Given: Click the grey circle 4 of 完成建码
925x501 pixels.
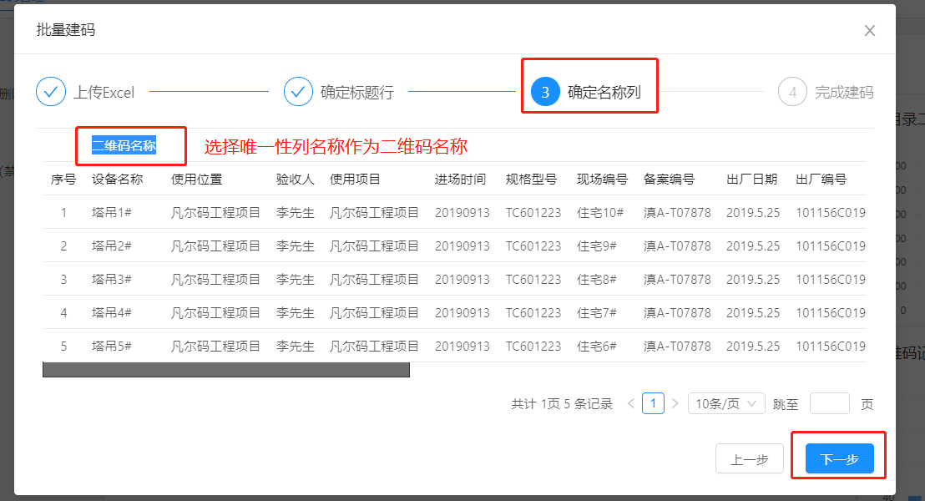Looking at the screenshot, I should click(791, 92).
